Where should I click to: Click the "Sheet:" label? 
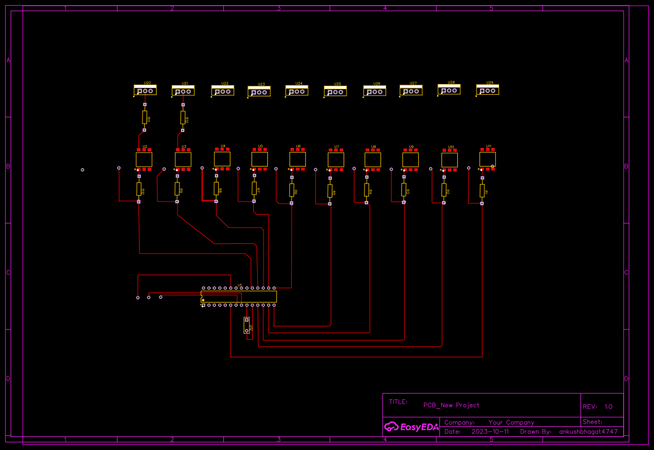593,422
